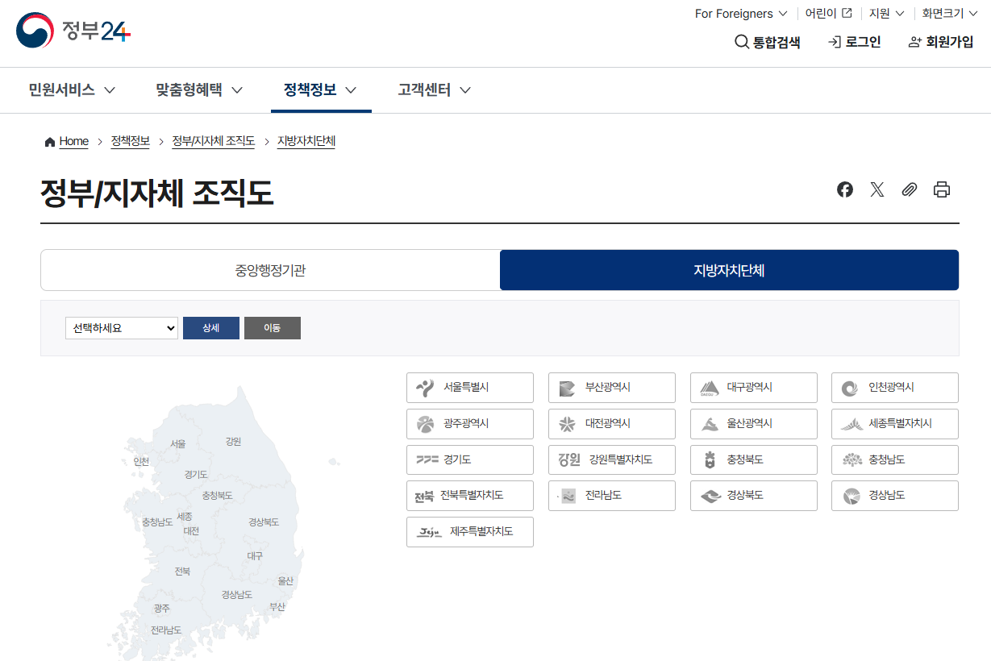Expand the For Foreigners dropdown
This screenshot has width=991, height=661.
click(x=740, y=13)
